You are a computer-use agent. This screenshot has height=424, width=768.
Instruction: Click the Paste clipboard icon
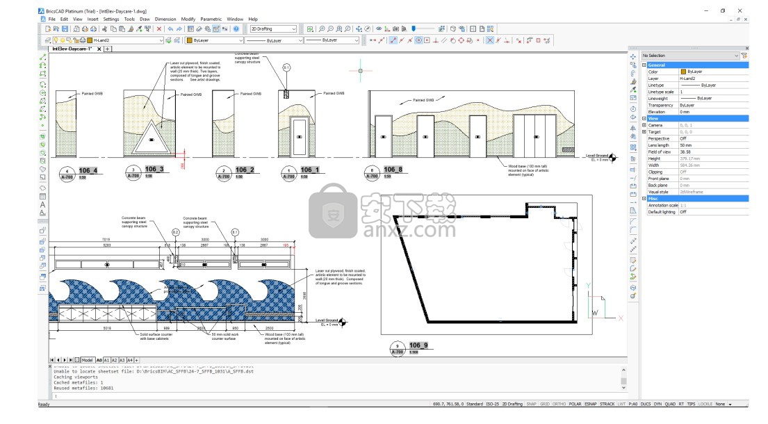coord(122,29)
